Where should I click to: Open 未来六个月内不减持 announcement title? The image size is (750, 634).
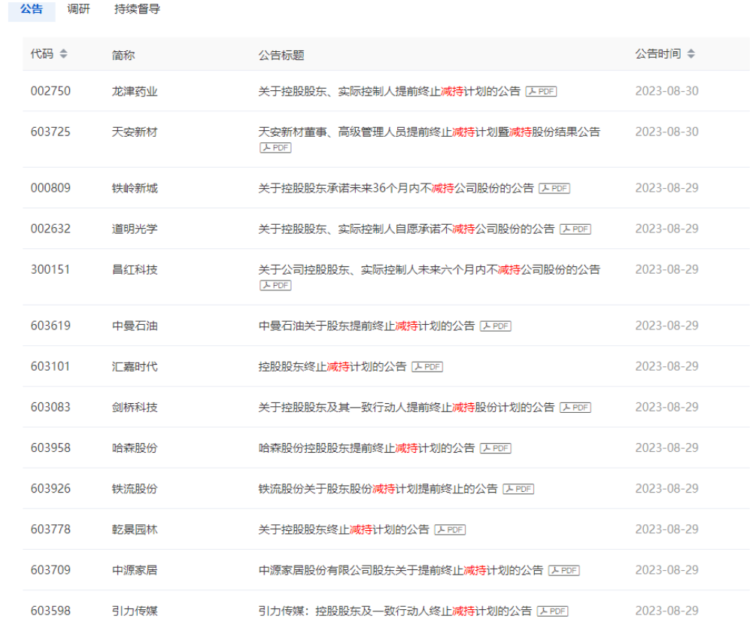429,270
